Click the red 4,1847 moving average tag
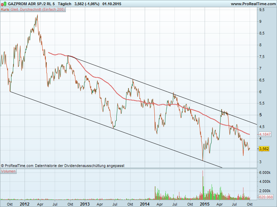The height and width of the screenshot is (207, 277). (x=265, y=134)
